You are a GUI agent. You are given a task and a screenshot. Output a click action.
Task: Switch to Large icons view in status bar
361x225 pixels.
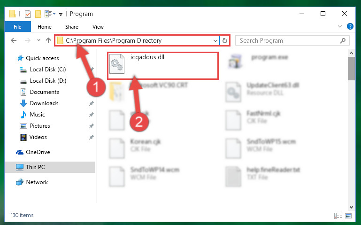point(348,216)
